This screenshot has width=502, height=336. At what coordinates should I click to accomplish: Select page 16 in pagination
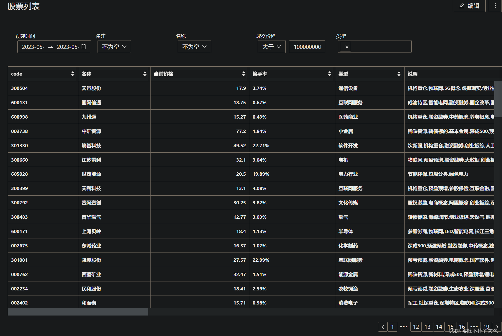462,327
